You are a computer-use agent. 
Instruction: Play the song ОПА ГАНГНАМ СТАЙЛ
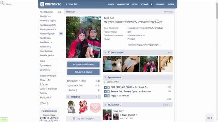(x=105, y=87)
